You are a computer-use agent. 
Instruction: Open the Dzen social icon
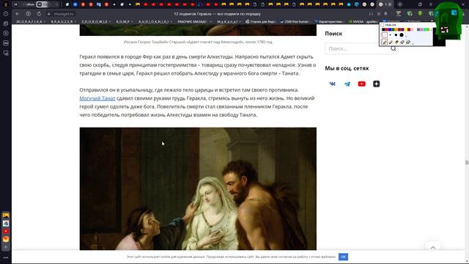coord(376,84)
